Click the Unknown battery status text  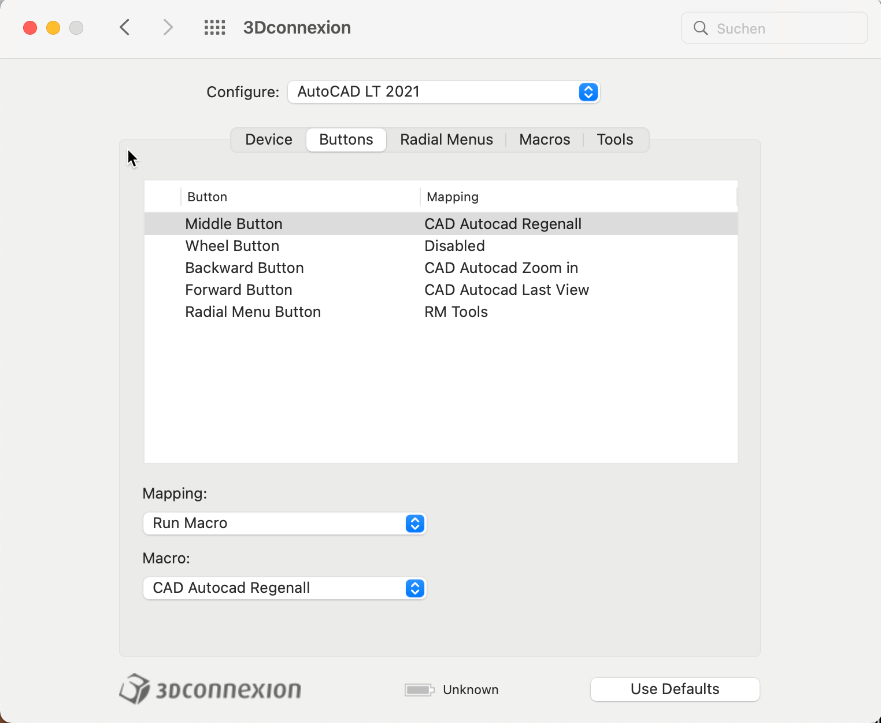[471, 689]
